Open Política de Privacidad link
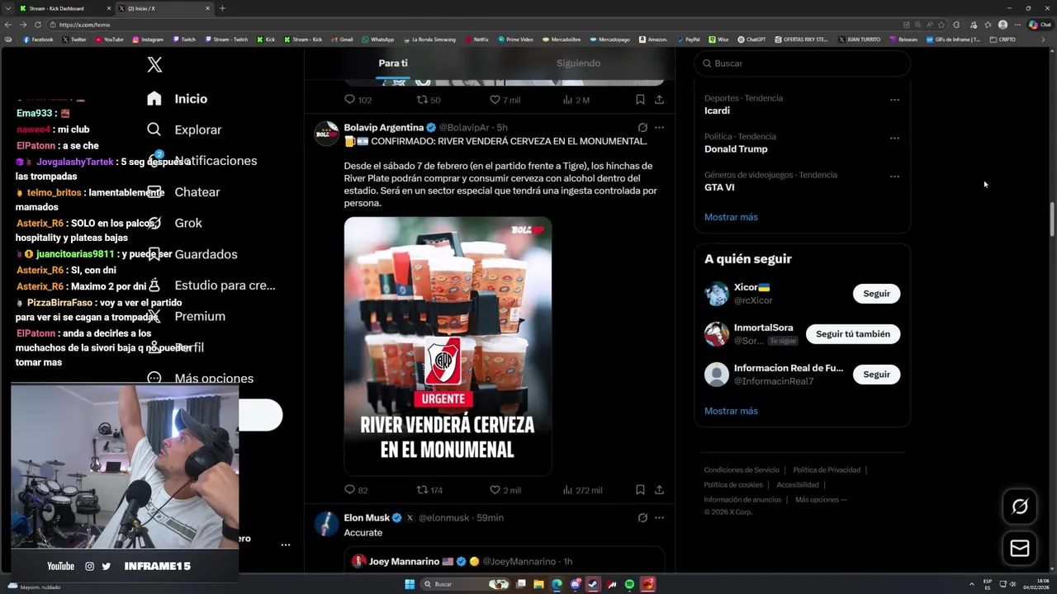 click(x=827, y=470)
